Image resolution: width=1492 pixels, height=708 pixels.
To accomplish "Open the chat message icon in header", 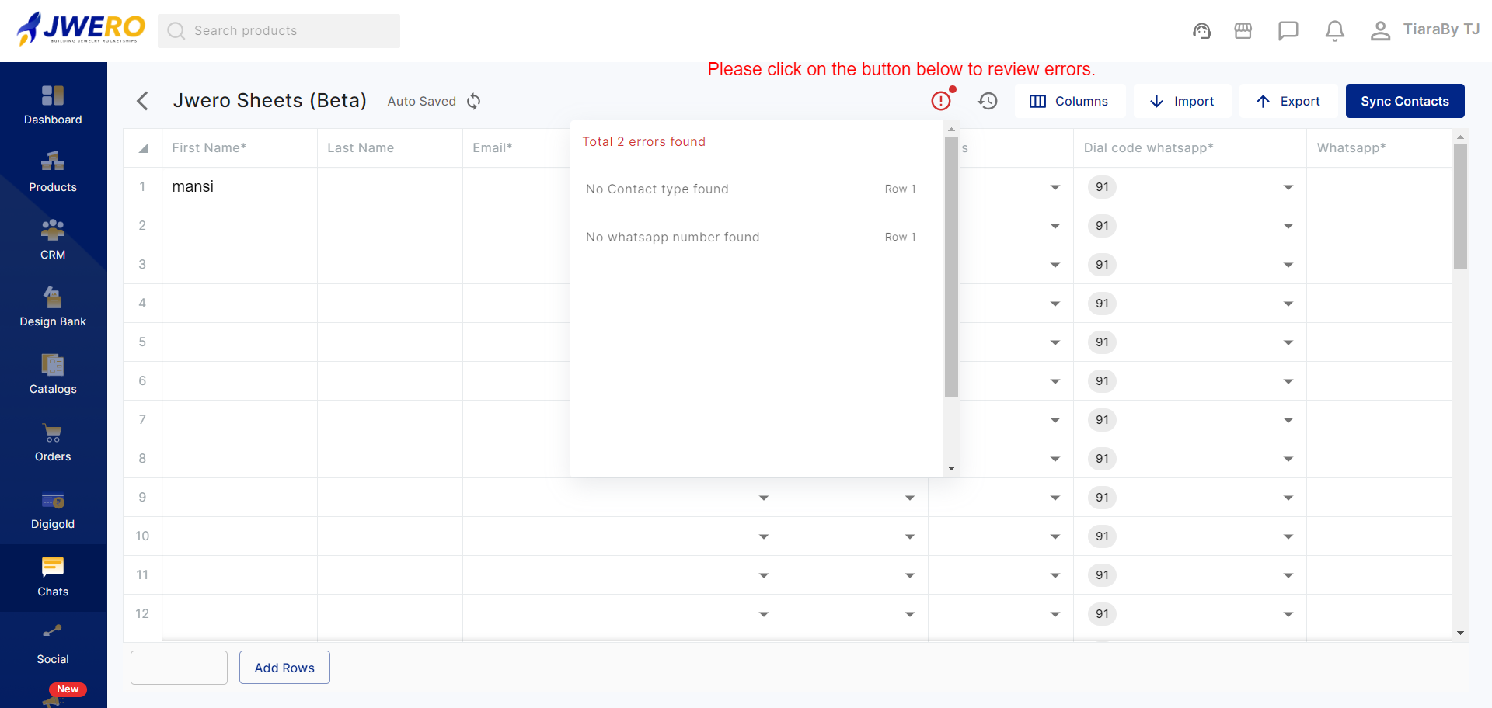I will pos(1288,31).
